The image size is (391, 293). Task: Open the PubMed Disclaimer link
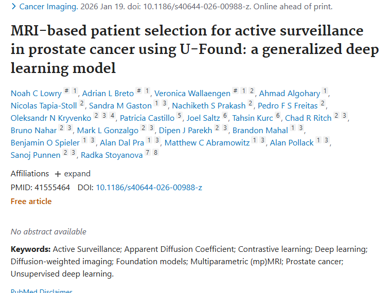click(x=41, y=291)
